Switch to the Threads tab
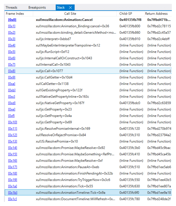The height and width of the screenshot is (206, 176). 11,7
